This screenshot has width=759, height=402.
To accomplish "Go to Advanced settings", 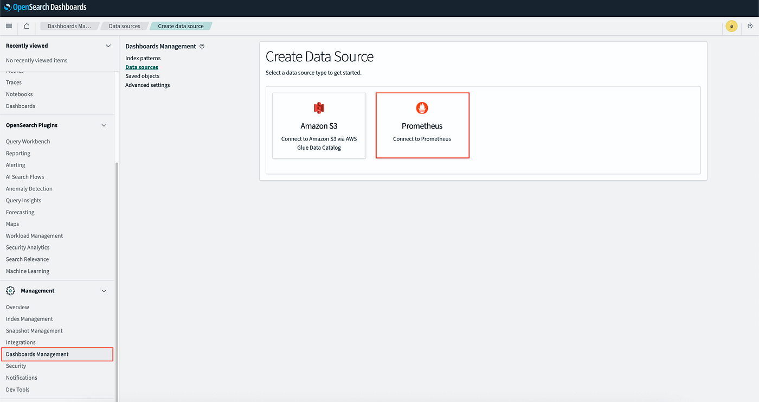I will tap(147, 85).
